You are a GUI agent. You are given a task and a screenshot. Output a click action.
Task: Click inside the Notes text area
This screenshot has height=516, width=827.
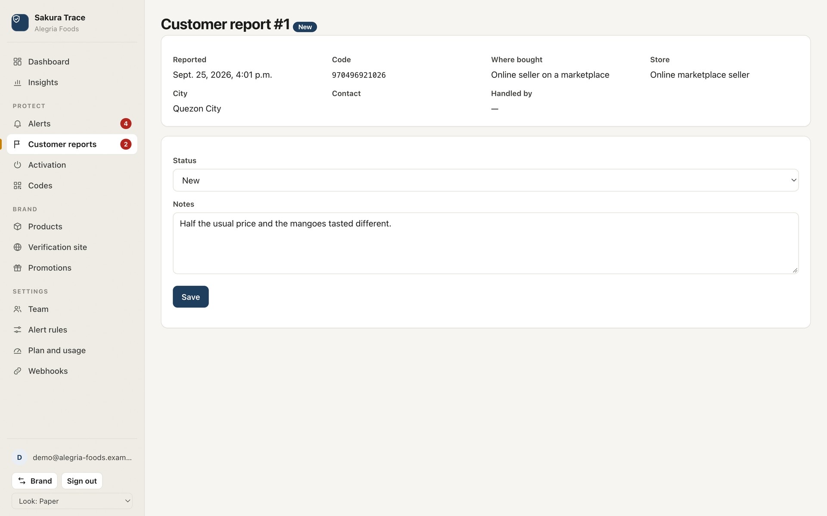point(485,243)
